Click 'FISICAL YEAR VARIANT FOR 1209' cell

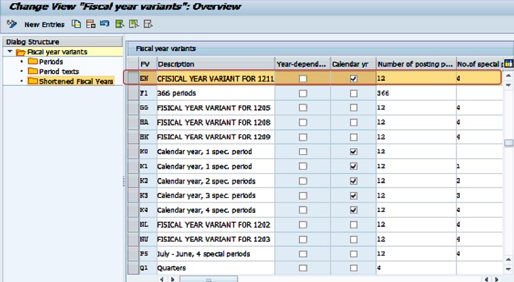coord(215,137)
